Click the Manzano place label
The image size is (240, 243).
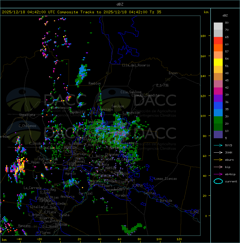click(x=24, y=226)
